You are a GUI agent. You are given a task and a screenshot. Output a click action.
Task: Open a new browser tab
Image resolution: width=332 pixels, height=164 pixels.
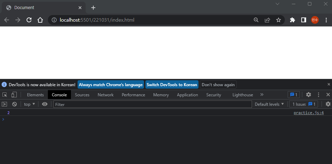pyautogui.click(x=93, y=8)
